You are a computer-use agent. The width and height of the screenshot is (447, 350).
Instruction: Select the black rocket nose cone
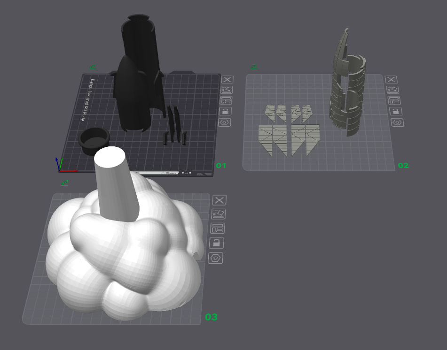(x=131, y=97)
